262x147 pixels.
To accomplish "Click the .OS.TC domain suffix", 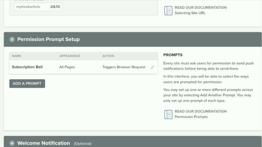I will pyautogui.click(x=55, y=7).
